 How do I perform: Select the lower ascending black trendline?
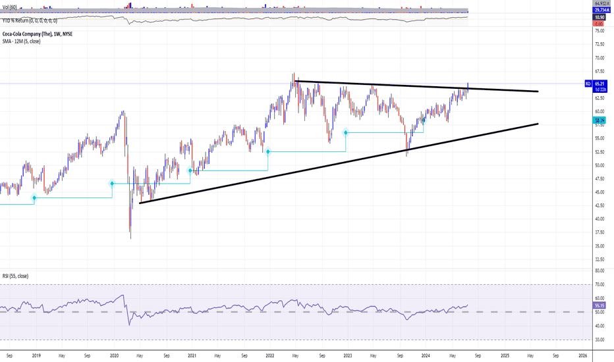pyautogui.click(x=339, y=163)
